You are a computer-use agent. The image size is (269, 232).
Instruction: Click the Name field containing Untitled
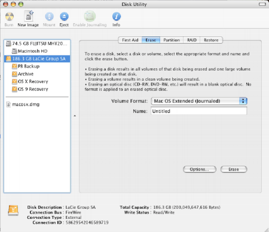pyautogui.click(x=199, y=111)
